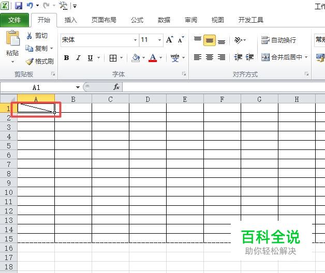Expand the 复制 copy options arrow
The image size is (325, 273).
point(52,49)
